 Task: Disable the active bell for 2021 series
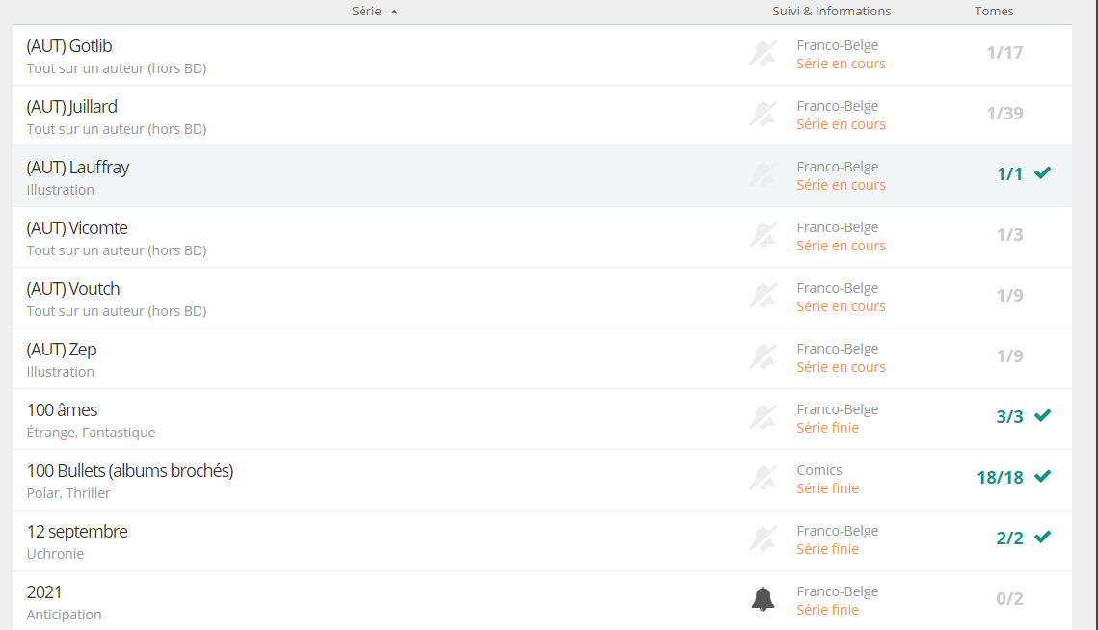click(x=763, y=599)
